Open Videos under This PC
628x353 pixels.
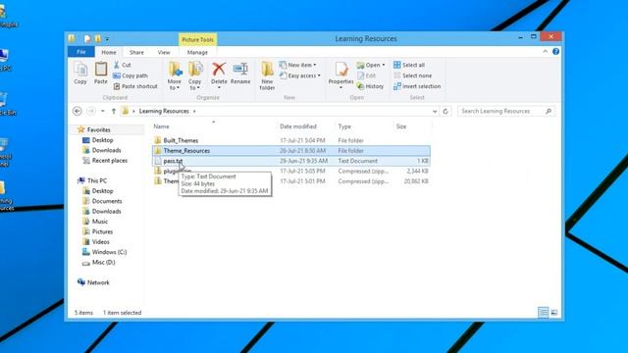100,242
